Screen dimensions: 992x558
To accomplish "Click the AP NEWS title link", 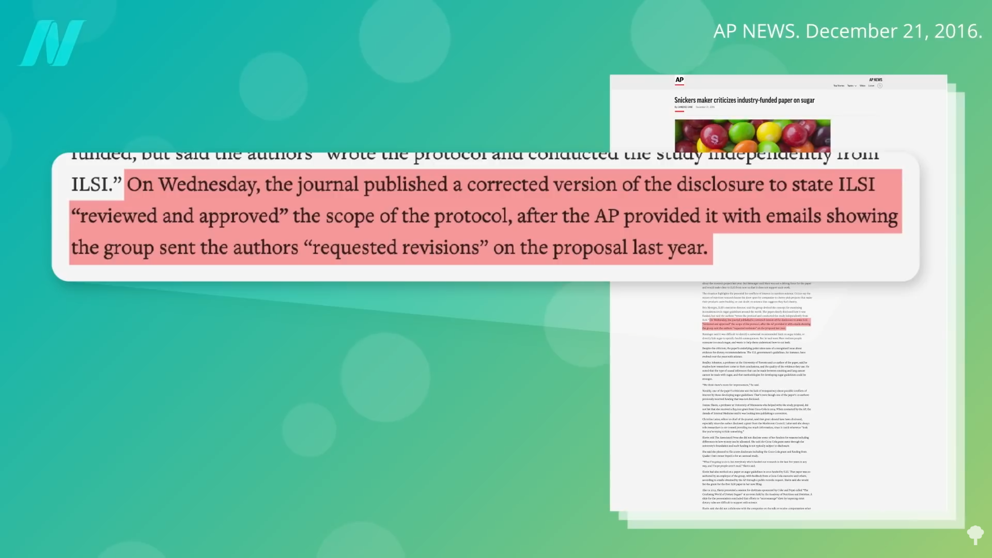I will point(876,80).
